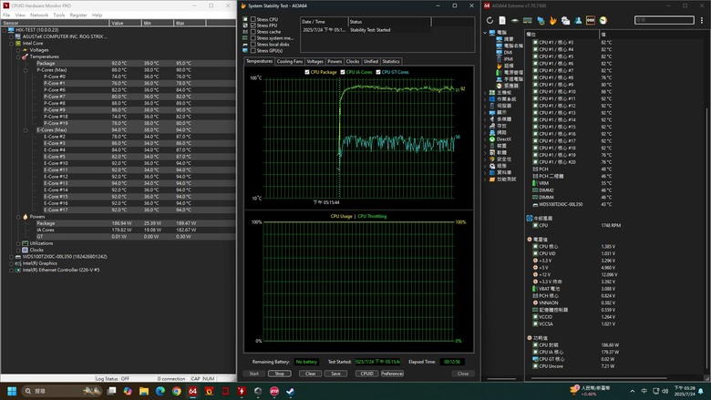Click the gauge sensor icon in AIDA64 toolbar
The width and height of the screenshot is (711, 400).
click(603, 20)
